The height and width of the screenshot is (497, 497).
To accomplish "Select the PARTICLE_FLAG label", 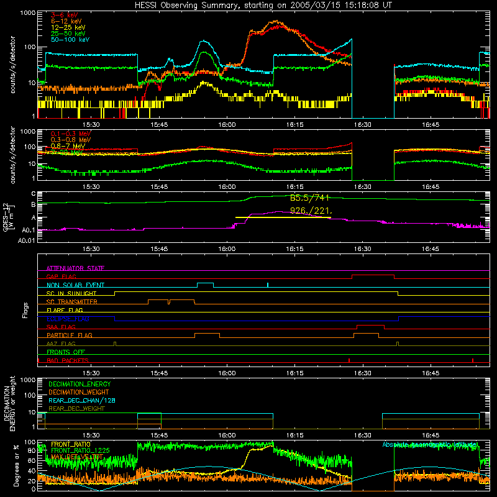I will 70,335.
